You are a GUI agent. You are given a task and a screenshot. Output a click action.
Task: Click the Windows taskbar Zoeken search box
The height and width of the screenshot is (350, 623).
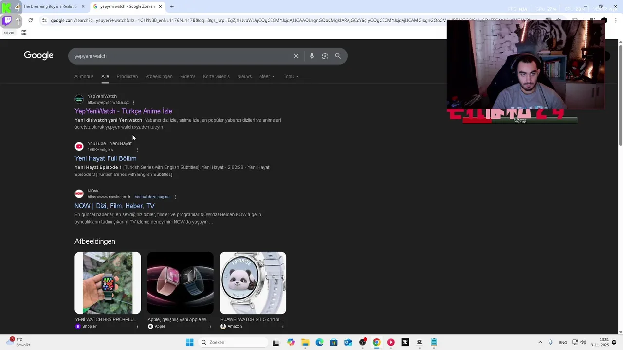234,342
